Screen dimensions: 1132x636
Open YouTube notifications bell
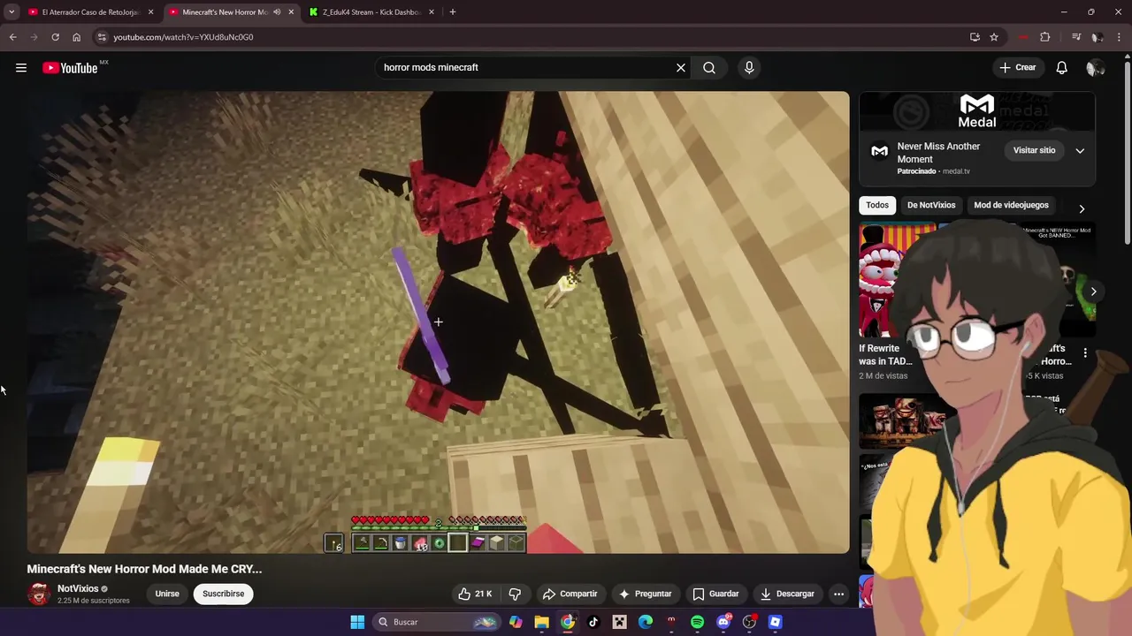[1061, 67]
